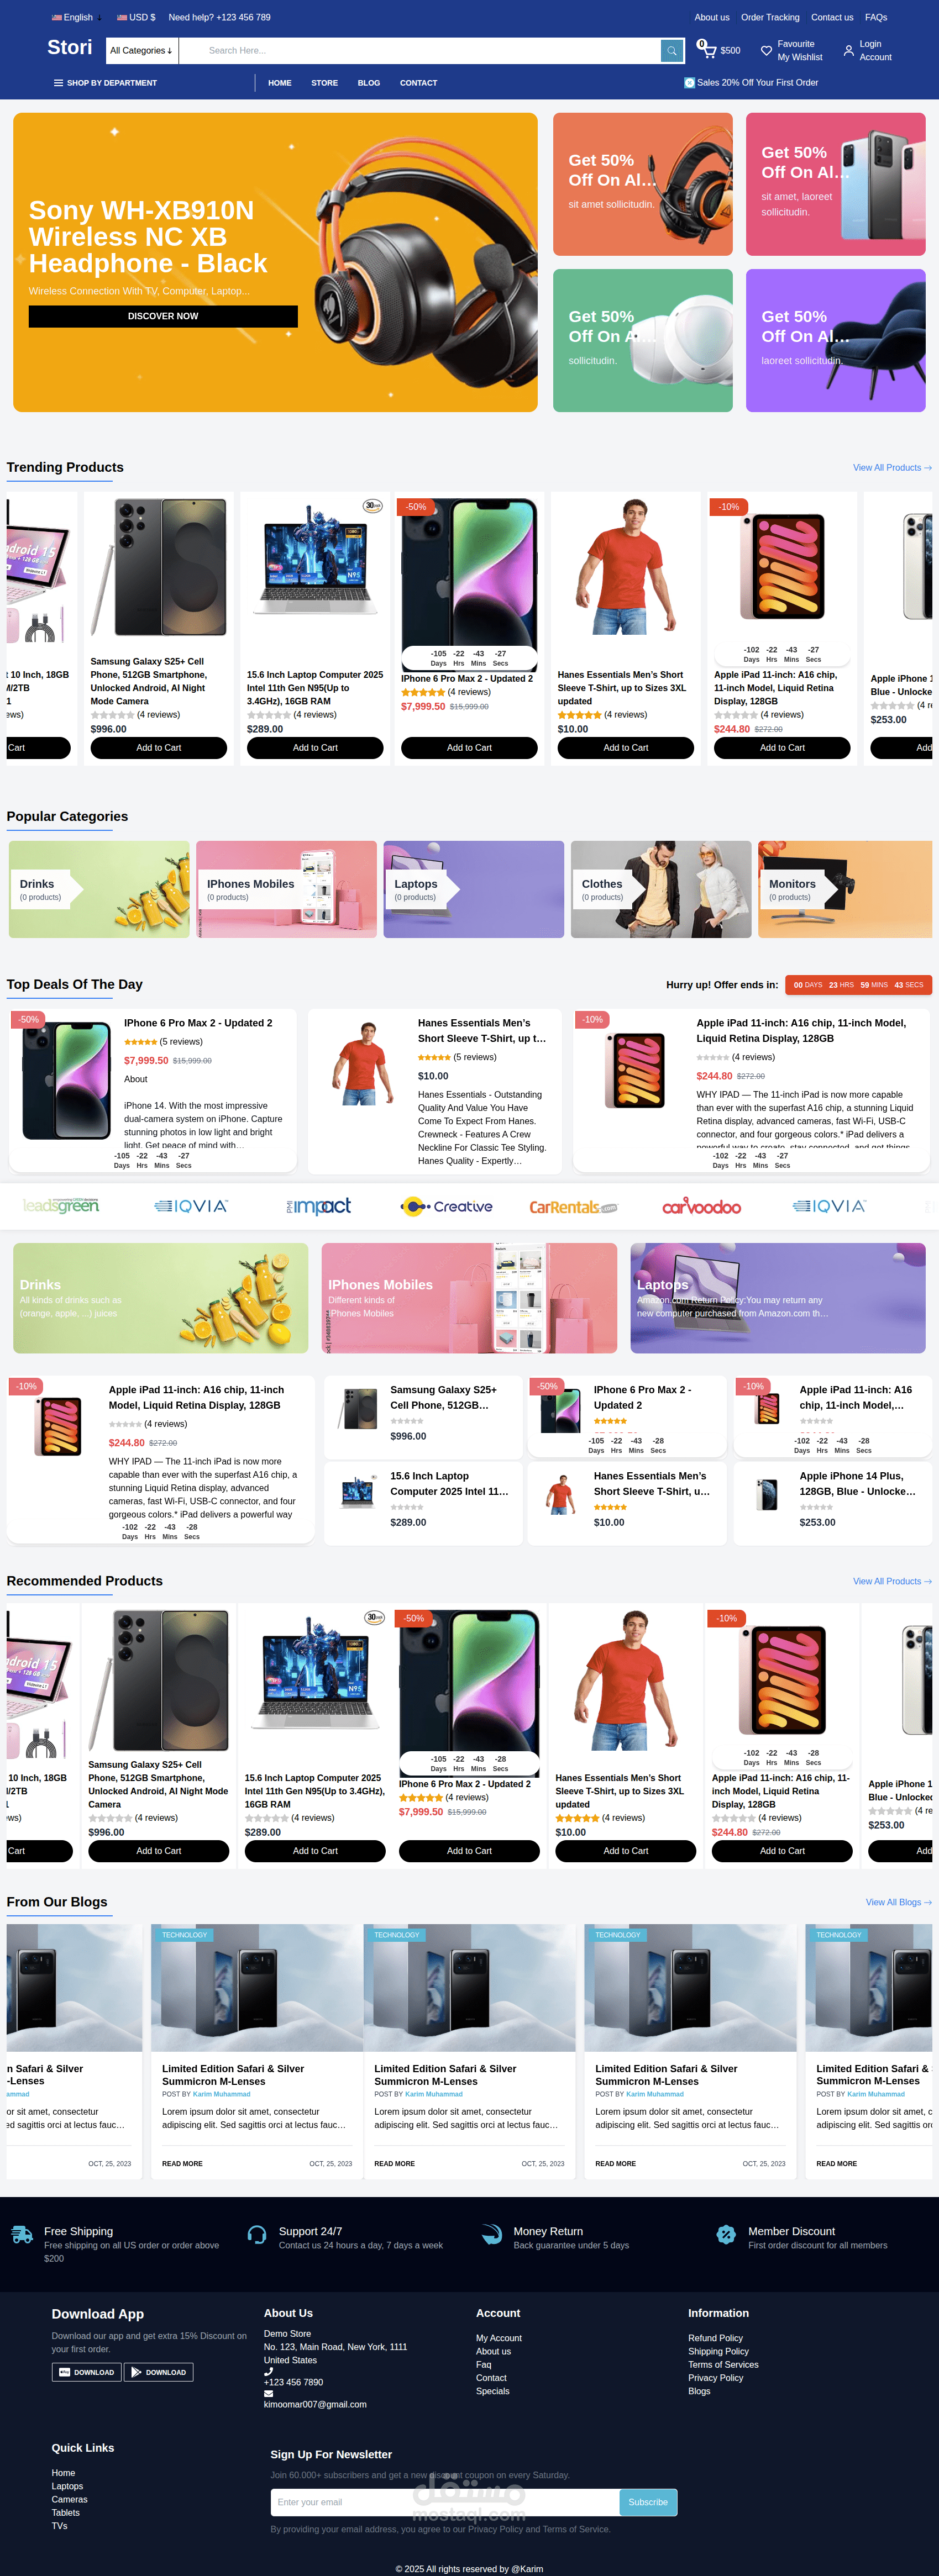Open the USD currency dropdown

(136, 17)
